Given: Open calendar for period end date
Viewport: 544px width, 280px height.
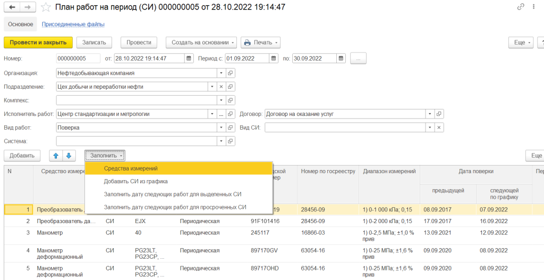Looking at the screenshot, I should pos(341,58).
